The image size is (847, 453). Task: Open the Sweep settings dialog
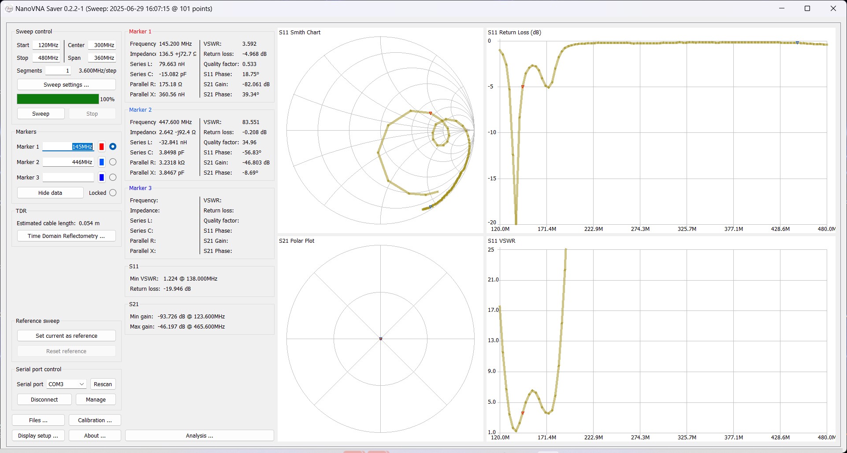[66, 85]
